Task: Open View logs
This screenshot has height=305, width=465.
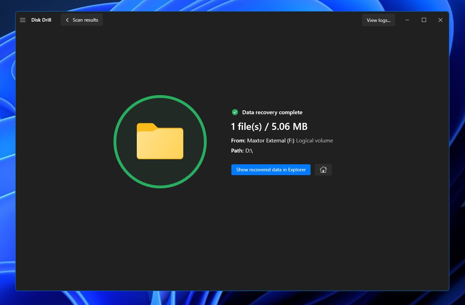Action: (x=379, y=20)
